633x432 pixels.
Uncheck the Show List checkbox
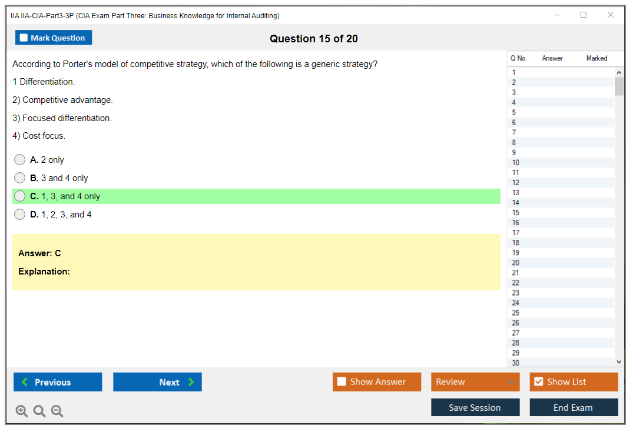coord(538,382)
